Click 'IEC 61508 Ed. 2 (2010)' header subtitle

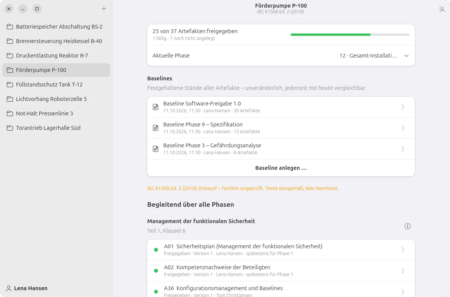(281, 12)
